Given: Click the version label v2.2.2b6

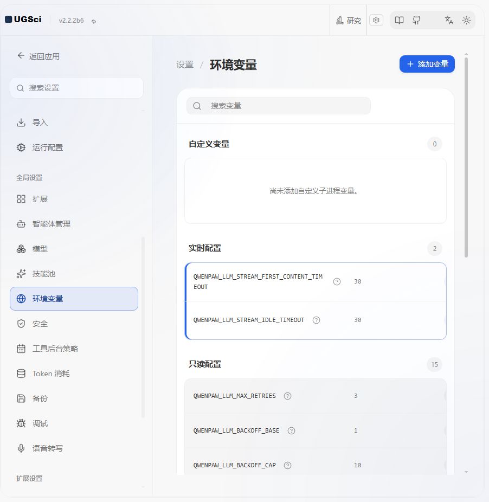Looking at the screenshot, I should point(71,21).
